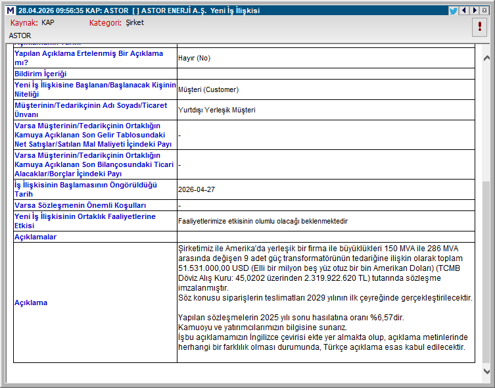Click 'Yurtdışı Yerleşik Müşteri' cell text
495x388 pixels.
tap(216, 110)
